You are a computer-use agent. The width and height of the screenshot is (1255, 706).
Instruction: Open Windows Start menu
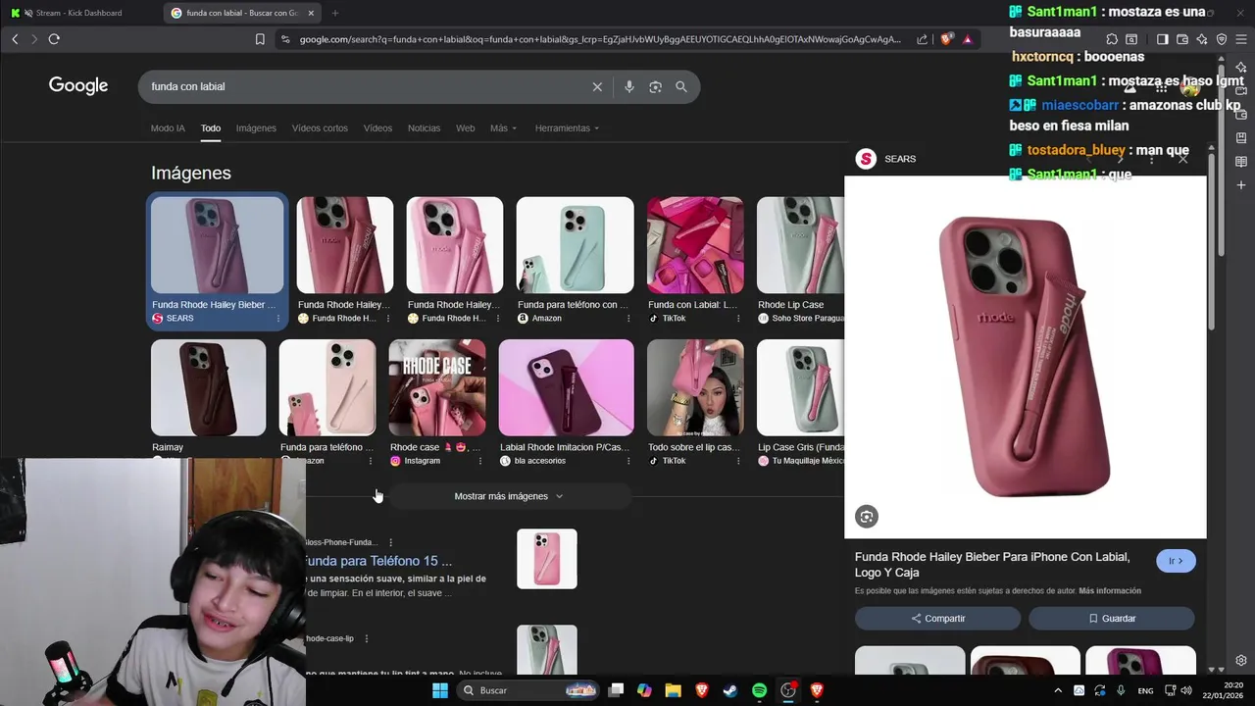440,690
